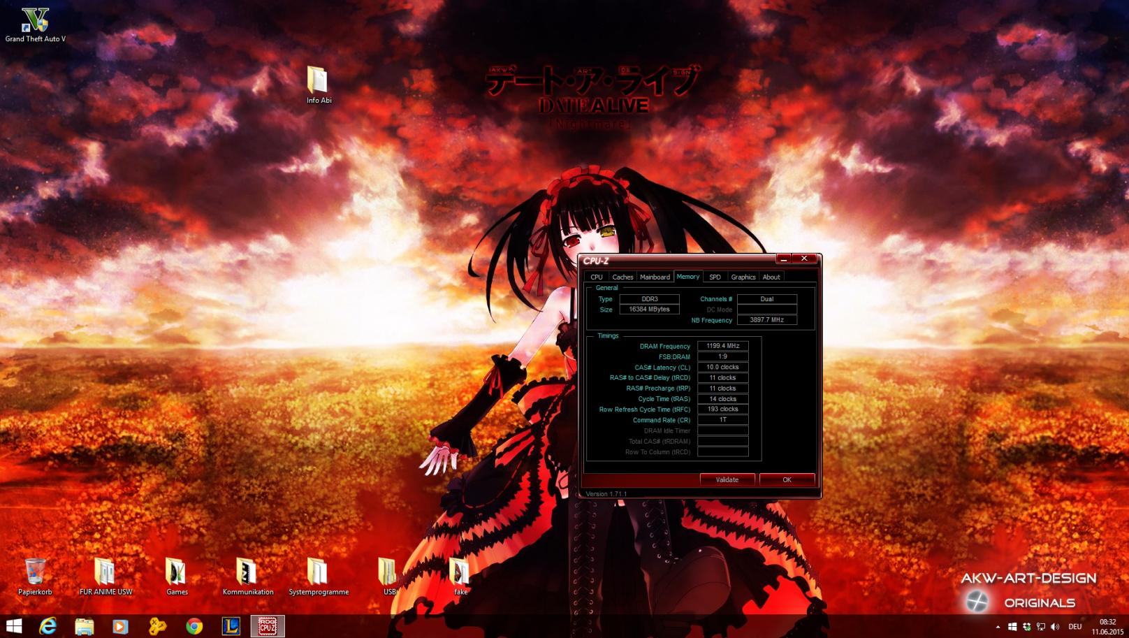This screenshot has width=1129, height=638.
Task: Click the empty DC Mode field
Action: coord(766,310)
